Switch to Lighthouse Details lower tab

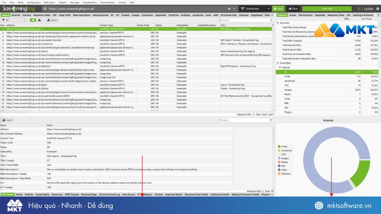click(220, 195)
